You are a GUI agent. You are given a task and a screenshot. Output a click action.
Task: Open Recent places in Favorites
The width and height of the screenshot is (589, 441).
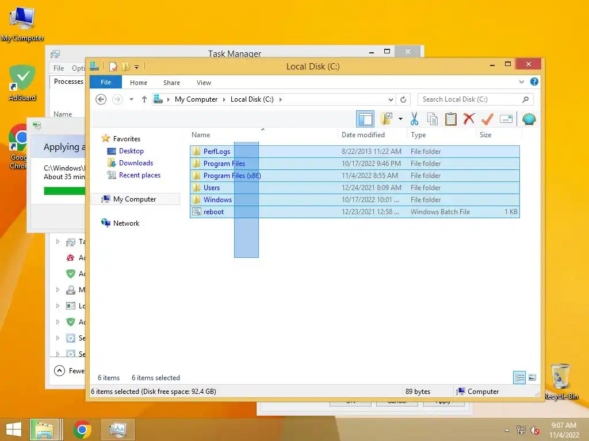[x=139, y=175]
